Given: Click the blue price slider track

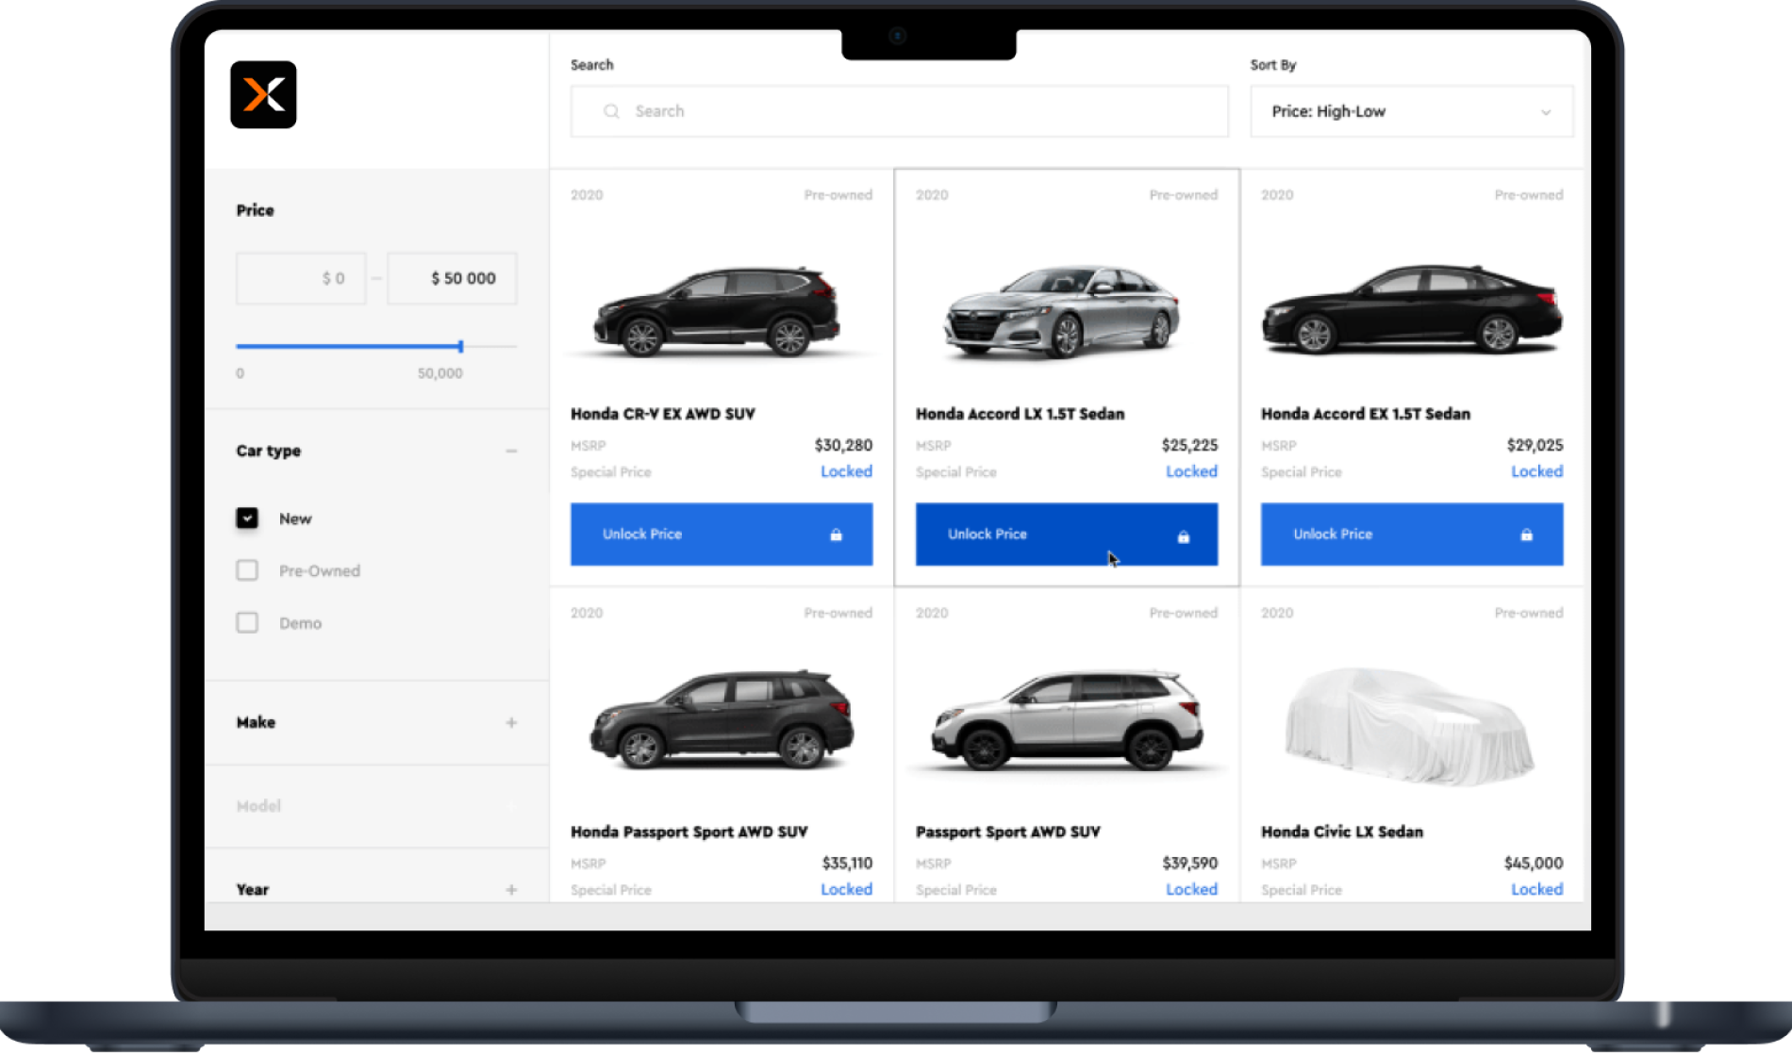Looking at the screenshot, I should pos(348,347).
